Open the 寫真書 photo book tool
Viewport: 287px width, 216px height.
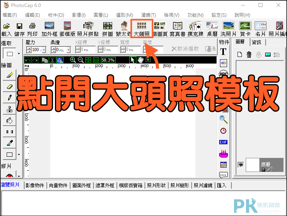click(x=178, y=29)
